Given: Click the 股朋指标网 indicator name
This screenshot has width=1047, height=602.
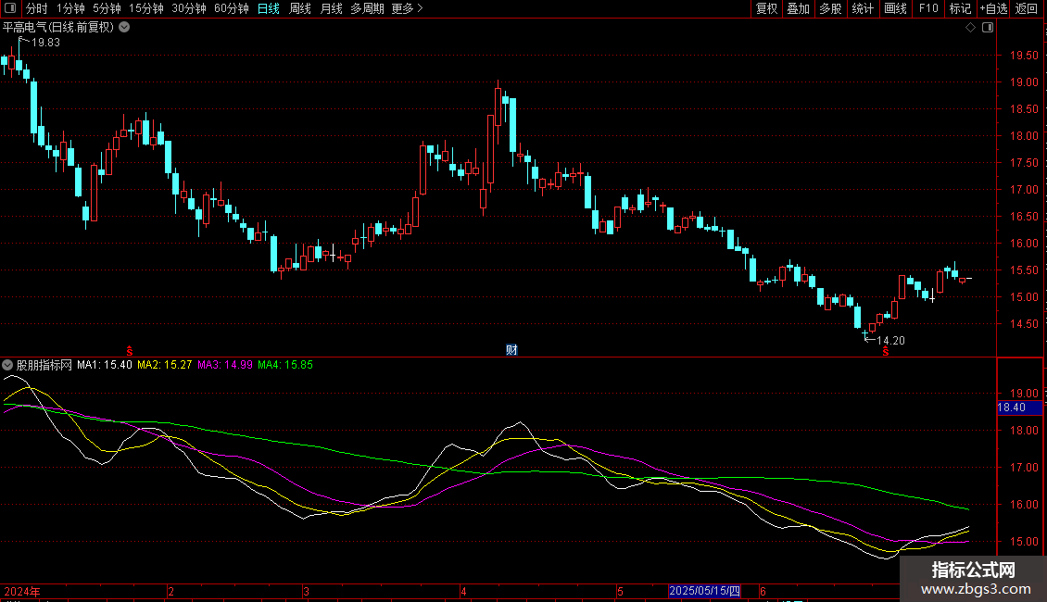Looking at the screenshot, I should [44, 365].
